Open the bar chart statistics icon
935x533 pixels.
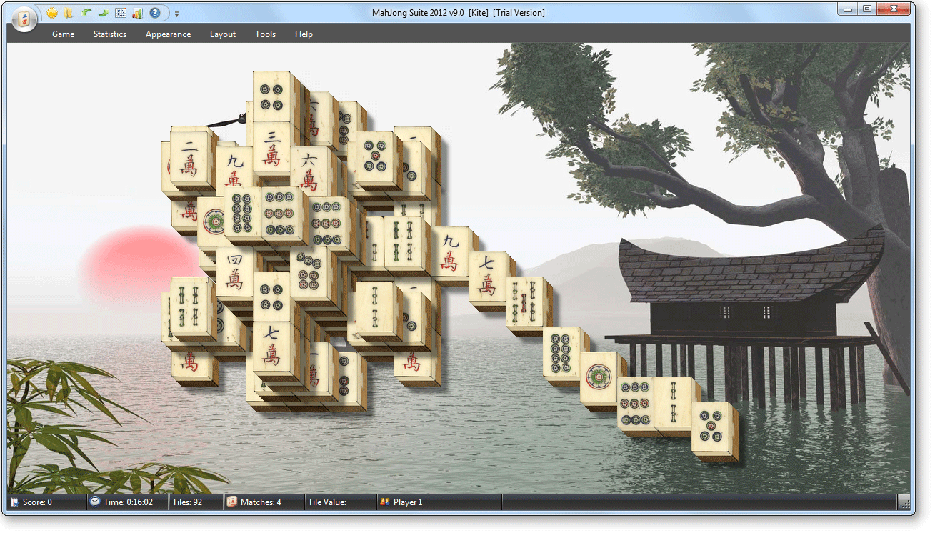[x=137, y=13]
